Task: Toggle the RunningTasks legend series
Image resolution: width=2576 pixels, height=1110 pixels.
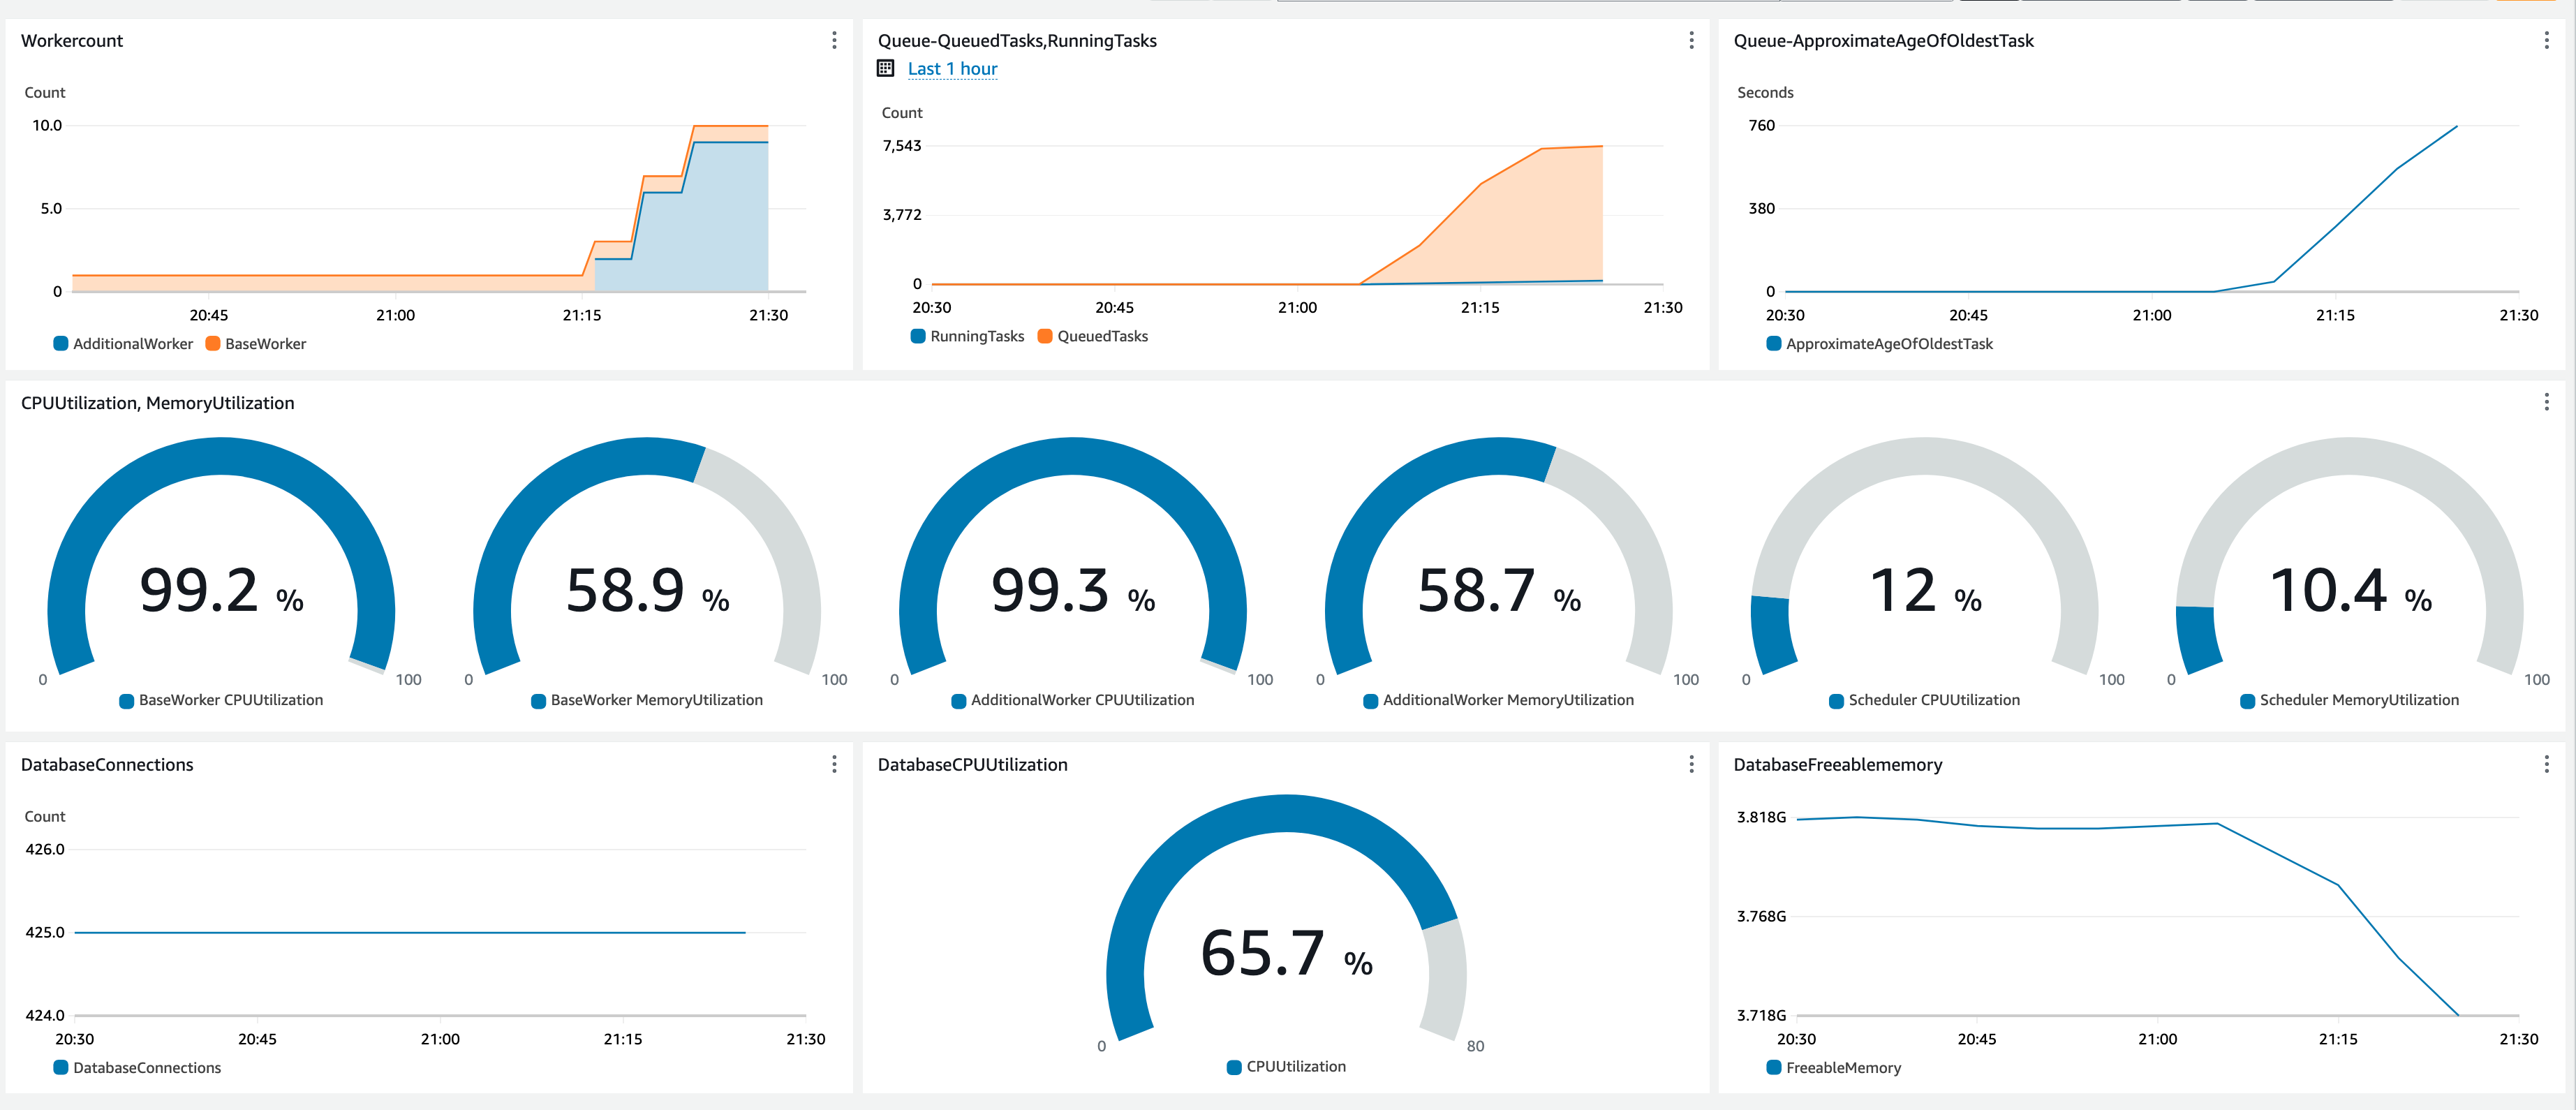Action: tap(976, 336)
